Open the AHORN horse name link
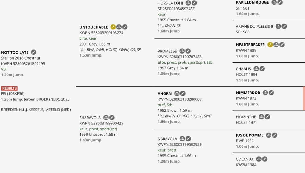 tap(164, 93)
